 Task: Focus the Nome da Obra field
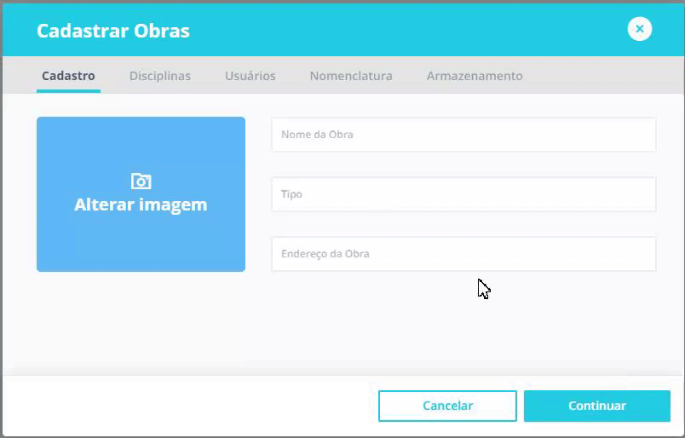463,135
